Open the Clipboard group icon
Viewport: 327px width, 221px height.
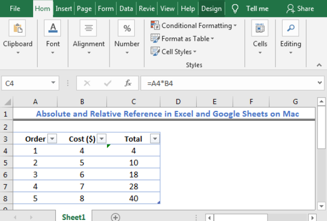point(18,29)
